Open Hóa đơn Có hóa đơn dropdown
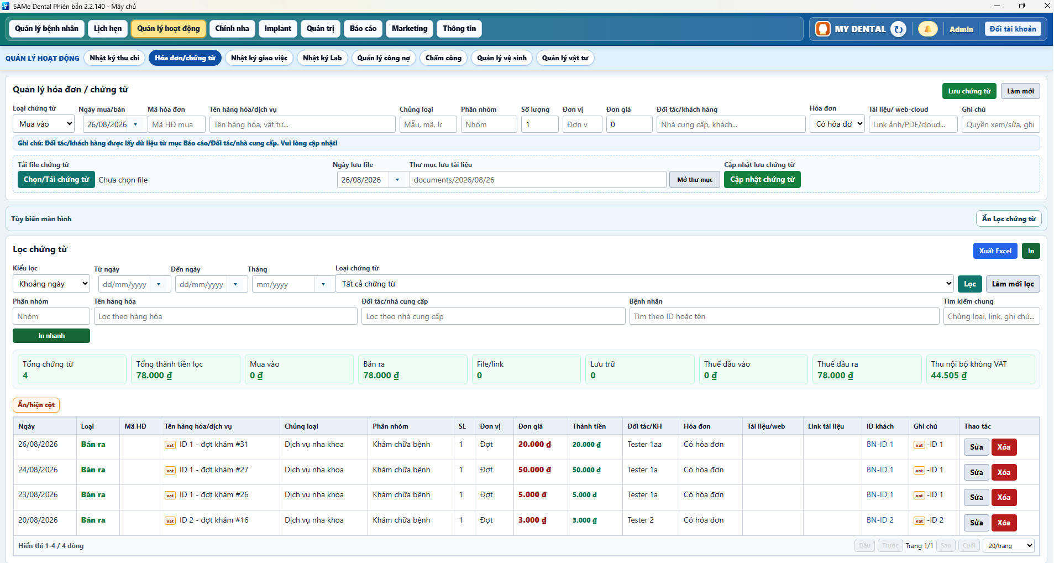 [837, 124]
